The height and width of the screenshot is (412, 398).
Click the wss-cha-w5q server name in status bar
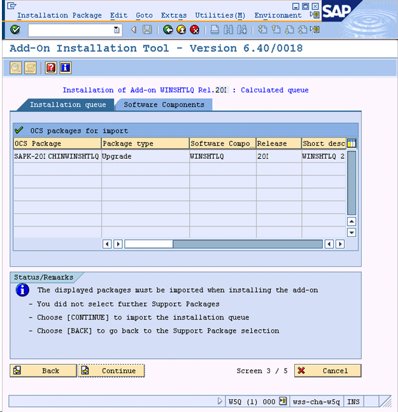click(316, 402)
